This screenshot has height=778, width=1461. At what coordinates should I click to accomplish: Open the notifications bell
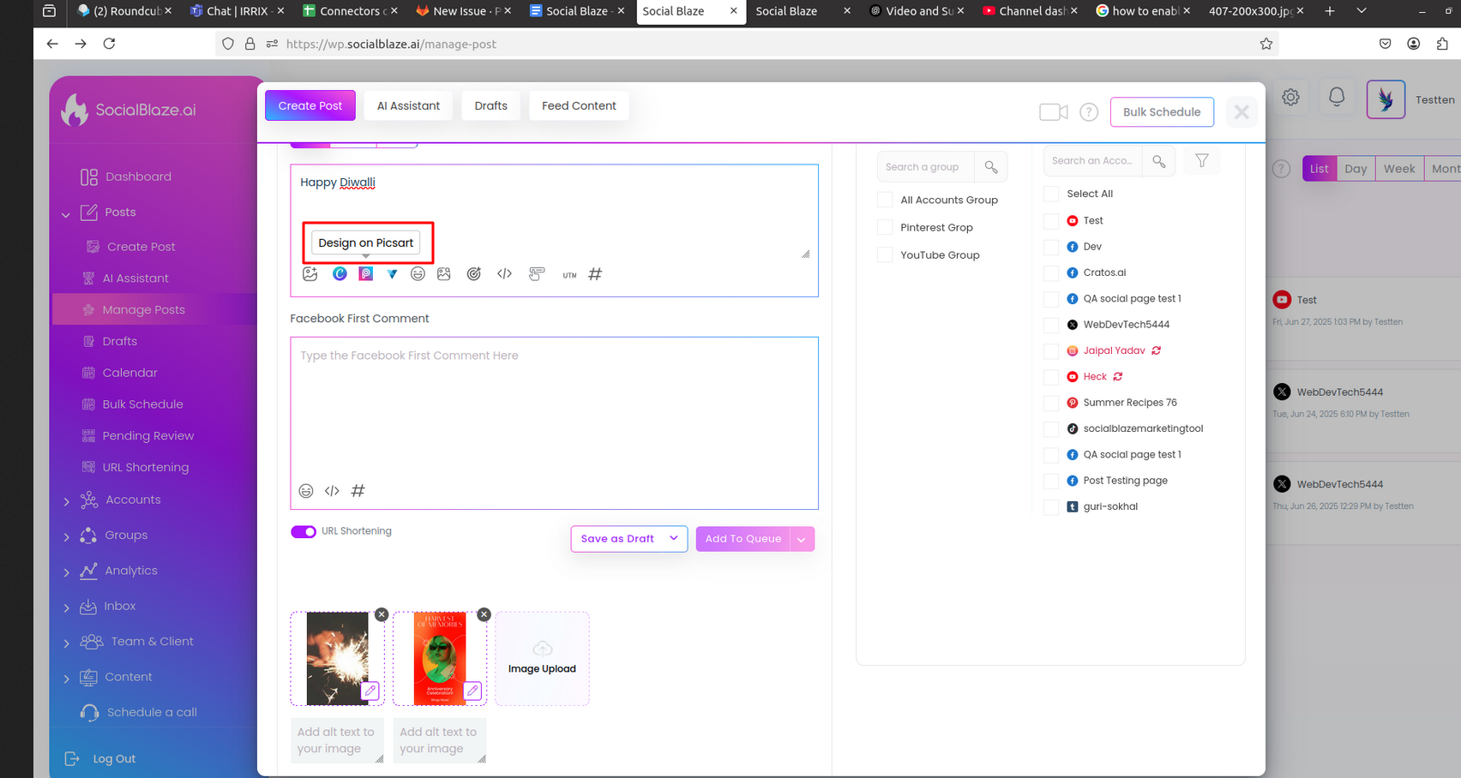(1337, 98)
